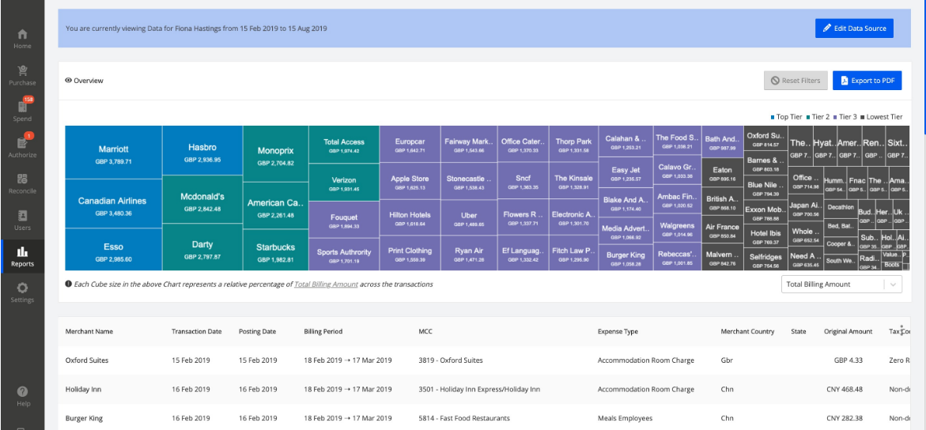Open the Spend section with 158 badge

[22, 111]
